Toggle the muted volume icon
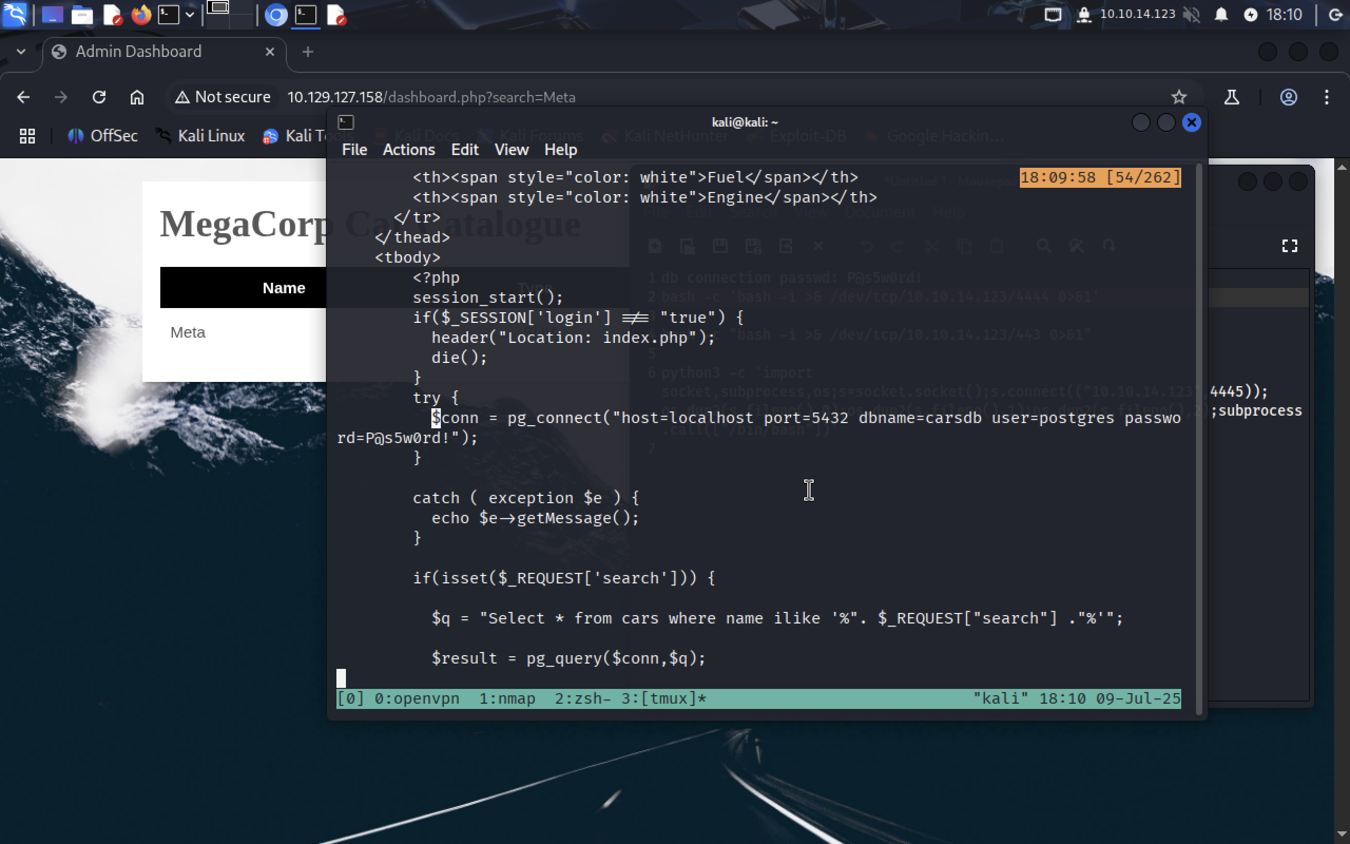The width and height of the screenshot is (1350, 844). coord(1192,15)
